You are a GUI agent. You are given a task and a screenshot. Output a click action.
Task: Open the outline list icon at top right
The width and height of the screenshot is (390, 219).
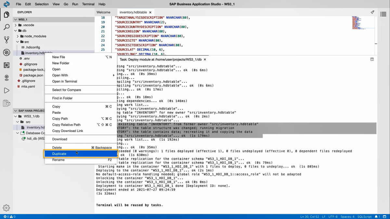383,14
